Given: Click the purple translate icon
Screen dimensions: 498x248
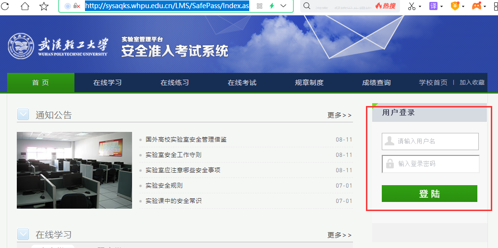Looking at the screenshot, I should pos(433,6).
